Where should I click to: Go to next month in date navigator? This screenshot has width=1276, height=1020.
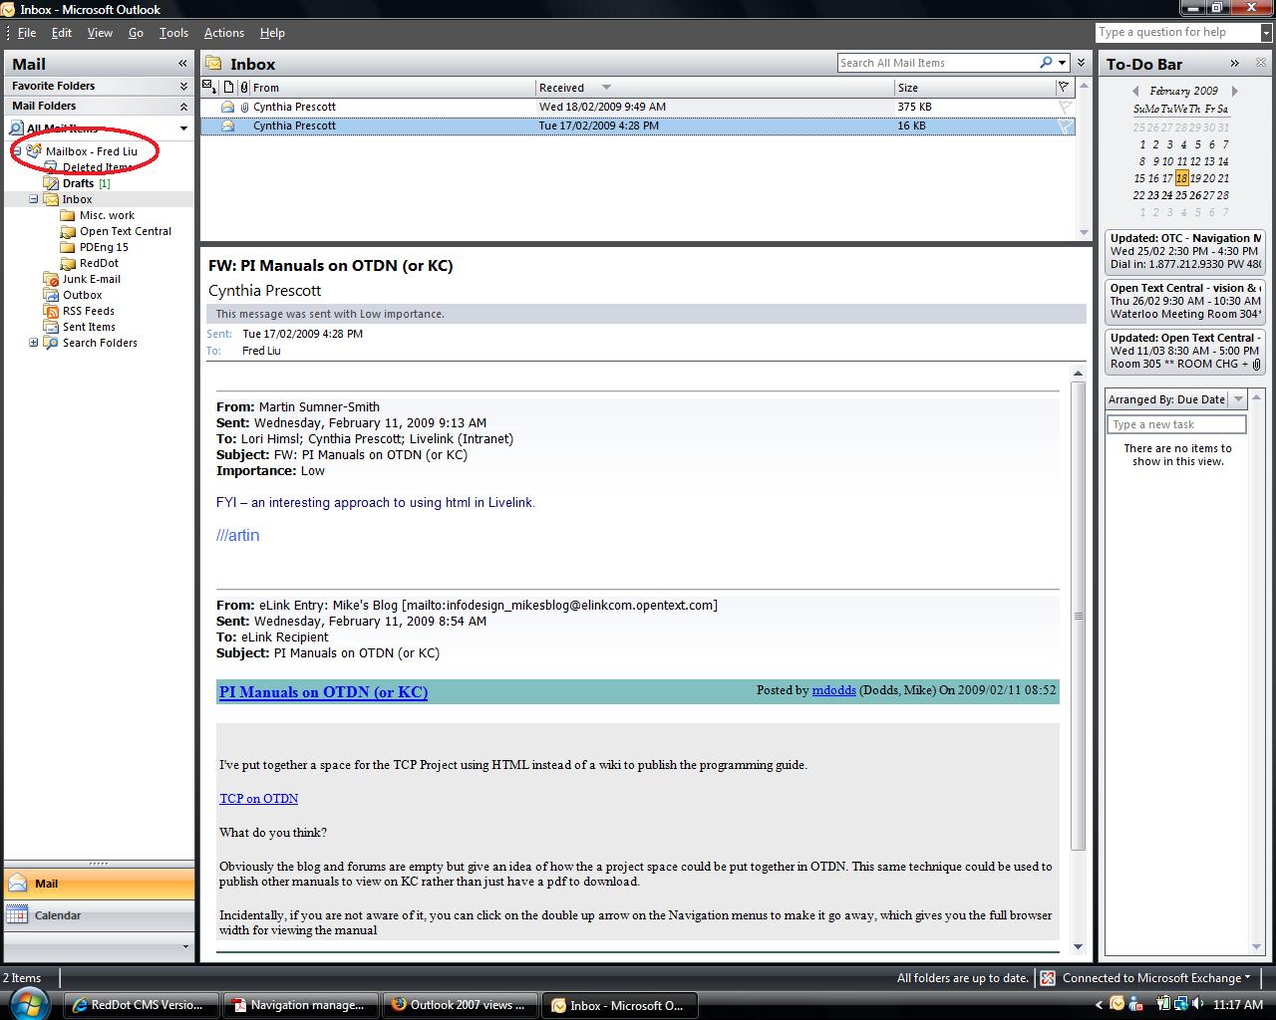click(x=1234, y=91)
